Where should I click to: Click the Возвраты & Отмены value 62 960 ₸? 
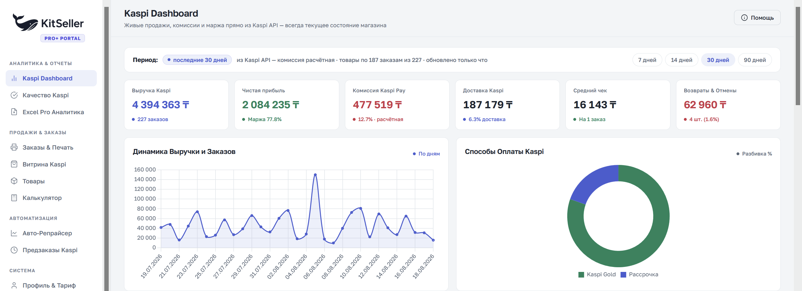[705, 105]
